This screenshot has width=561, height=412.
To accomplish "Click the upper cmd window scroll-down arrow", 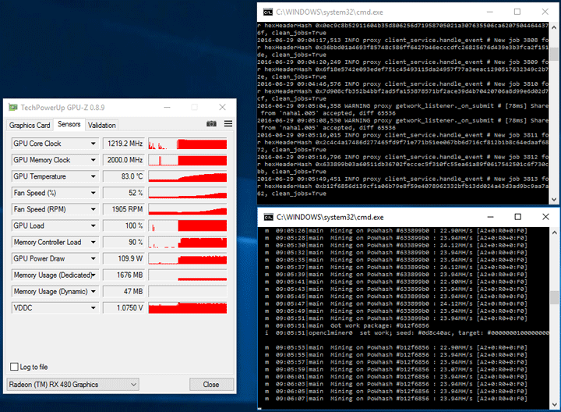I will point(554,200).
